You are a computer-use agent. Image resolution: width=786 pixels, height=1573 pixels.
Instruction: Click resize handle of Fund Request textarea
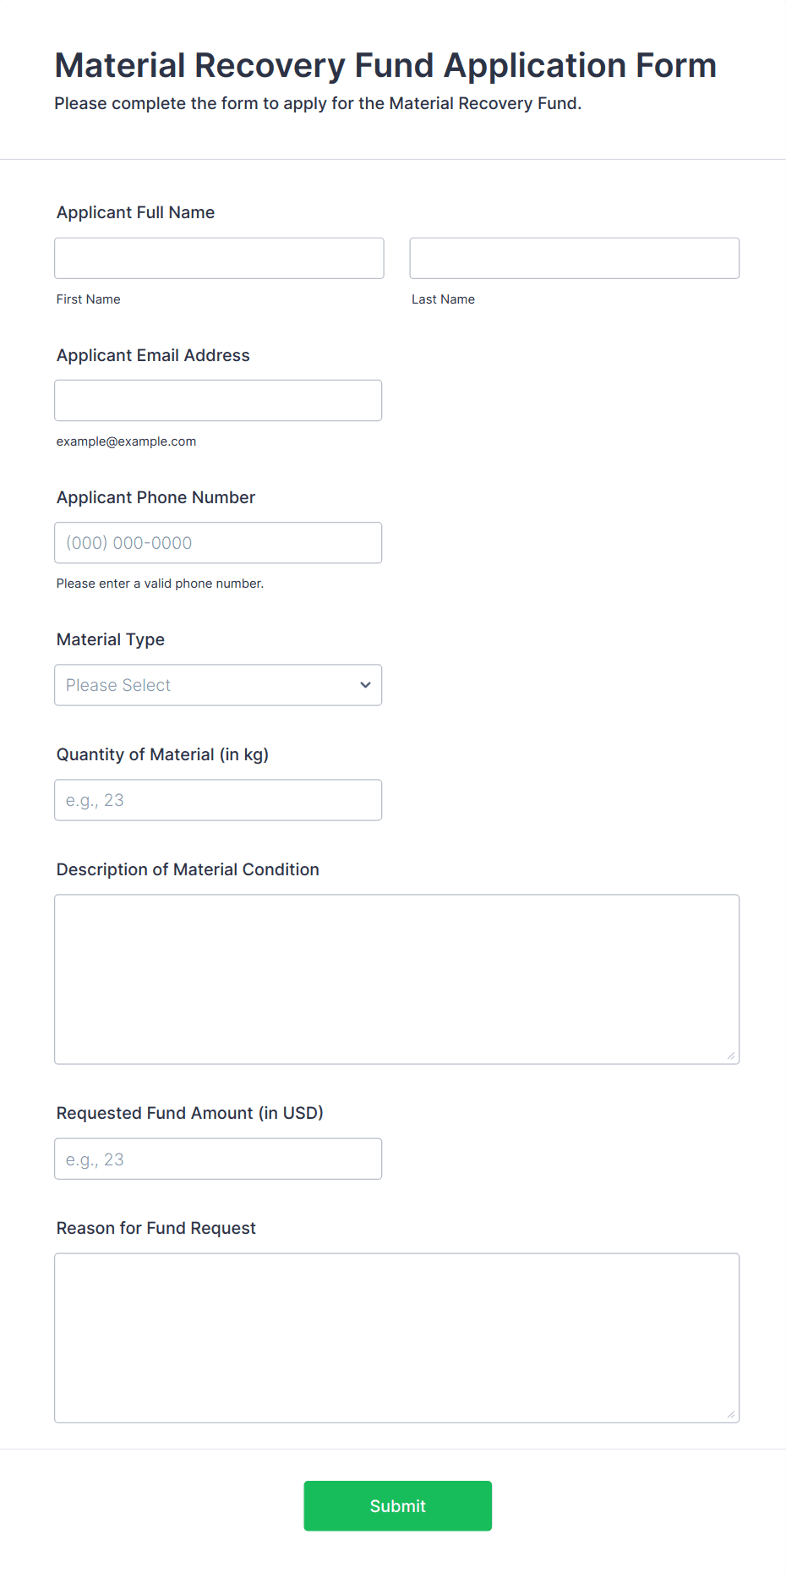pyautogui.click(x=731, y=1414)
